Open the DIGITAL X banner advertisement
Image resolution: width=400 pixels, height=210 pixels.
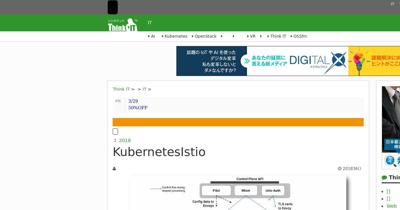pos(288,61)
